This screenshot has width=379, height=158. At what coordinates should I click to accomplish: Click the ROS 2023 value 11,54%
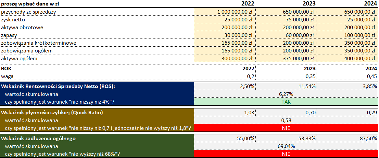click(x=307, y=86)
